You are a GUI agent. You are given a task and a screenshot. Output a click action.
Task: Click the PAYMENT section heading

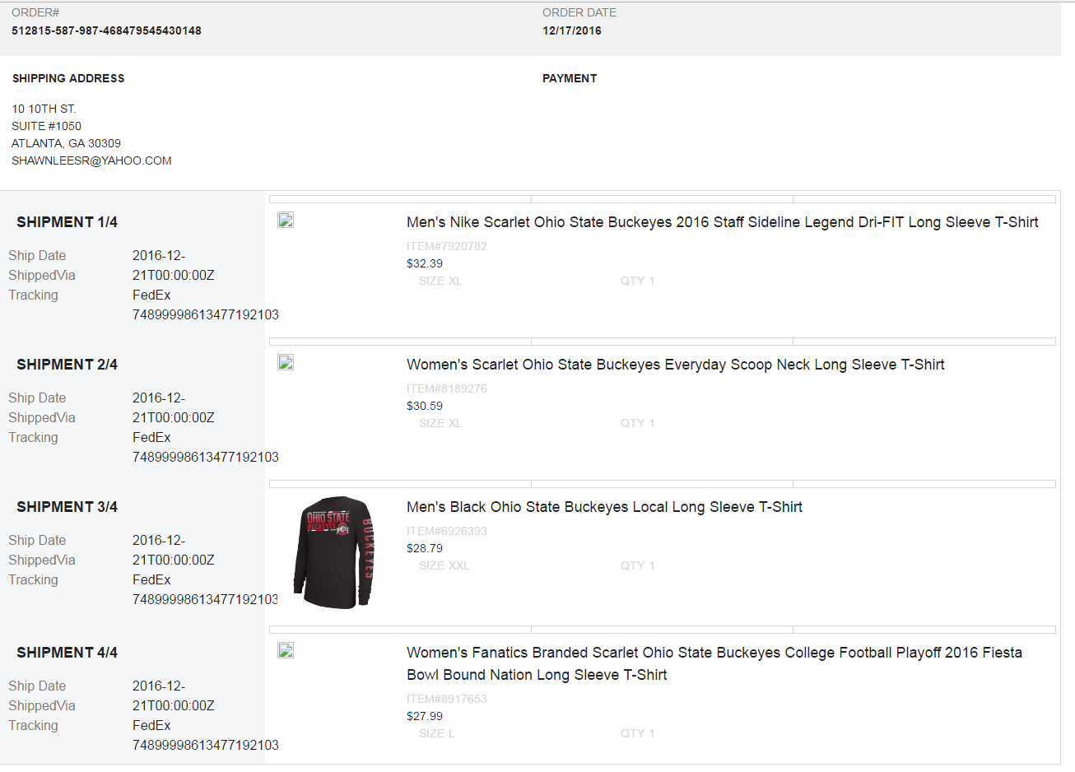coord(570,78)
